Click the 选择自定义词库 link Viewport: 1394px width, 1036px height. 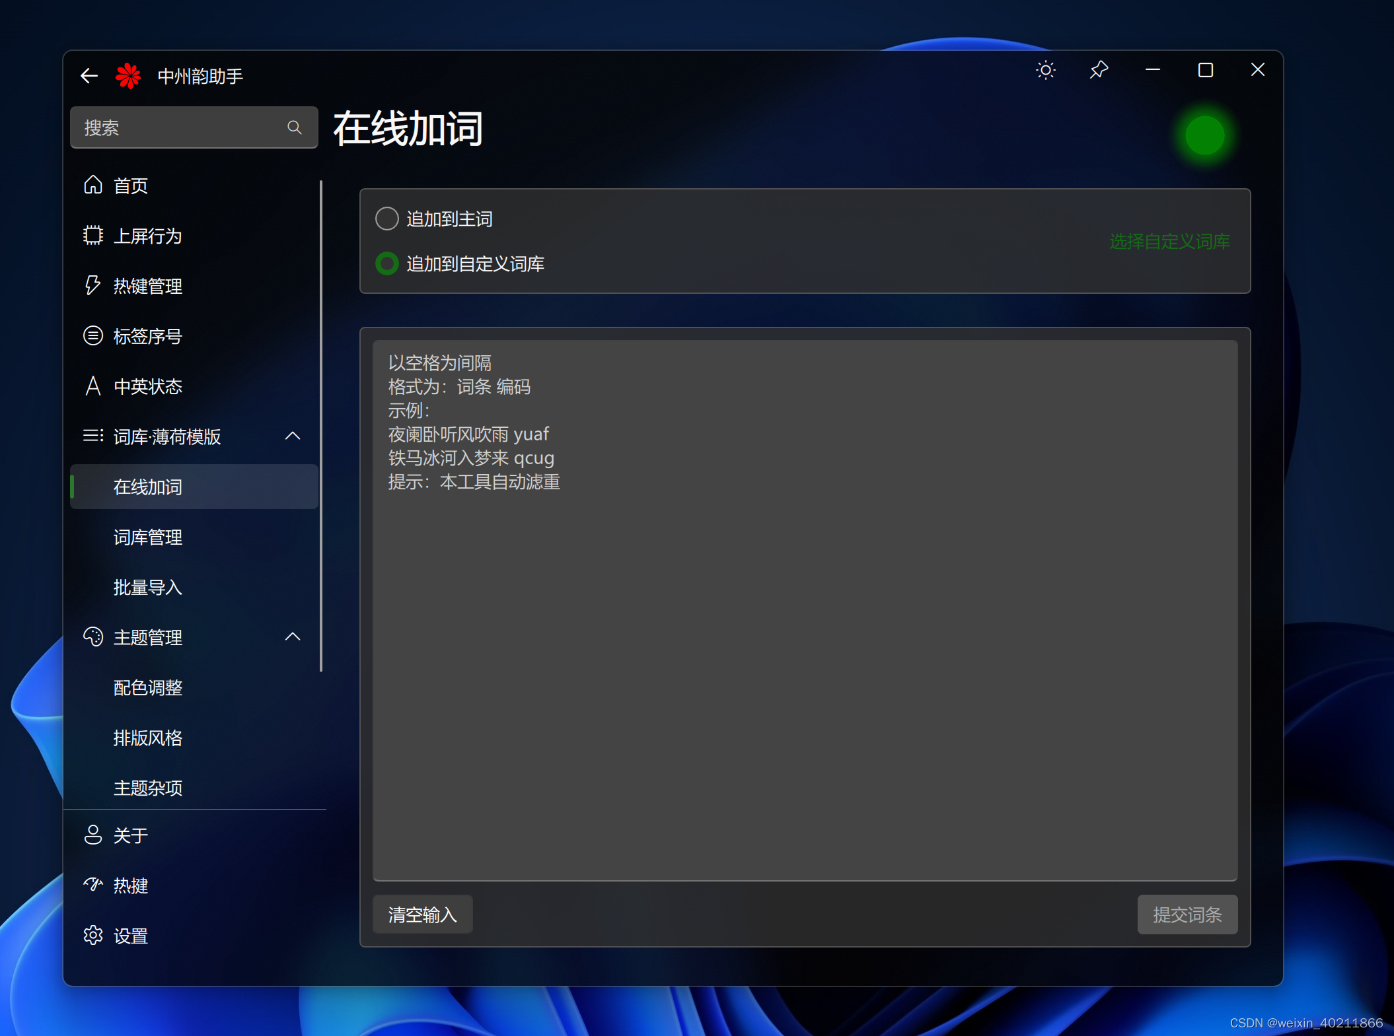click(1169, 242)
